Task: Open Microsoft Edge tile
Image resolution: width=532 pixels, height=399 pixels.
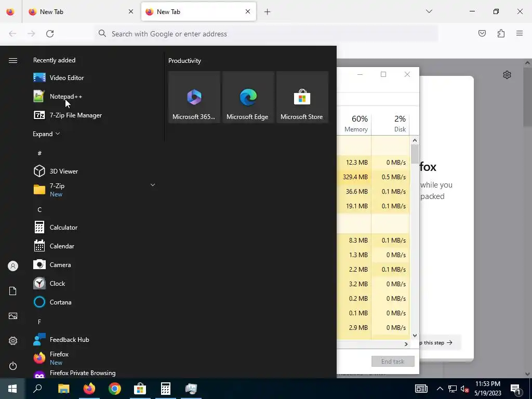Action: point(248,97)
